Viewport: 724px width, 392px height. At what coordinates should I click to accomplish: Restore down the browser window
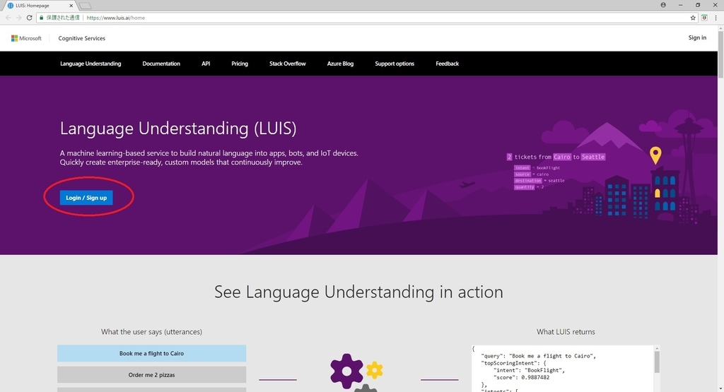click(698, 5)
